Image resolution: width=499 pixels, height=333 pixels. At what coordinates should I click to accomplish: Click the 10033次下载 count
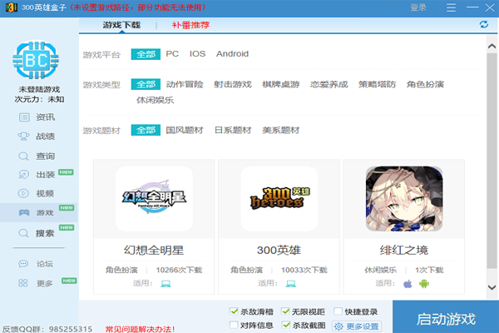pos(304,270)
